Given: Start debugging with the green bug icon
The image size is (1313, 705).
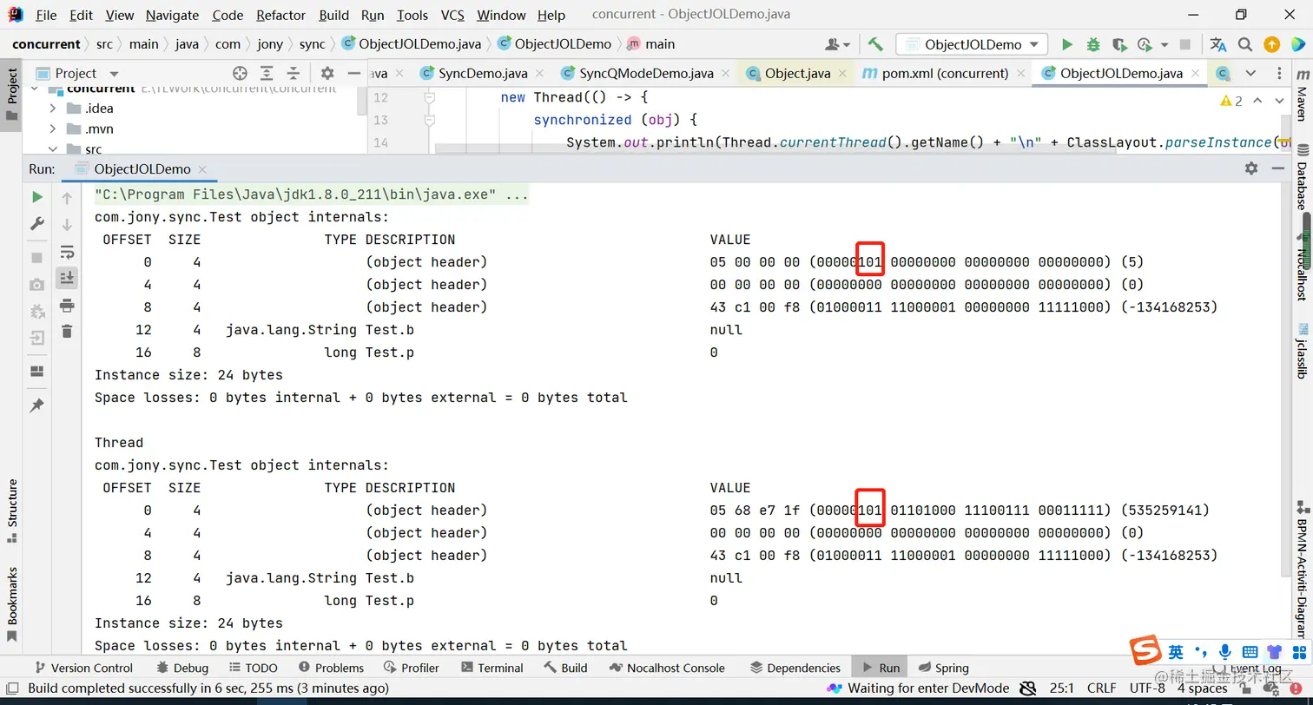Looking at the screenshot, I should 1093,44.
